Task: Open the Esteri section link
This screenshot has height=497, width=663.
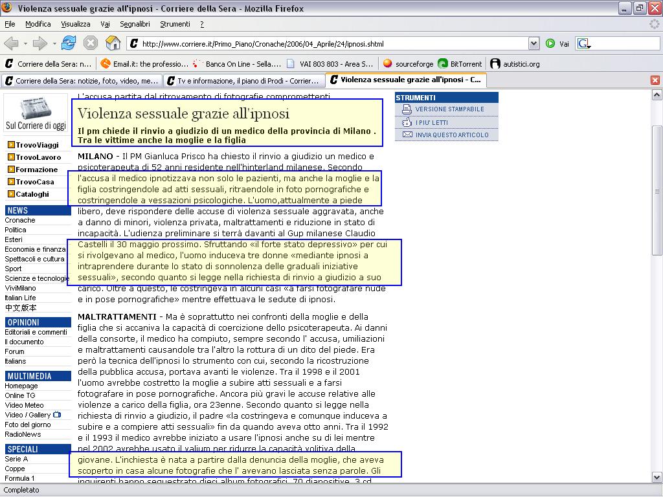Action: pyautogui.click(x=14, y=239)
